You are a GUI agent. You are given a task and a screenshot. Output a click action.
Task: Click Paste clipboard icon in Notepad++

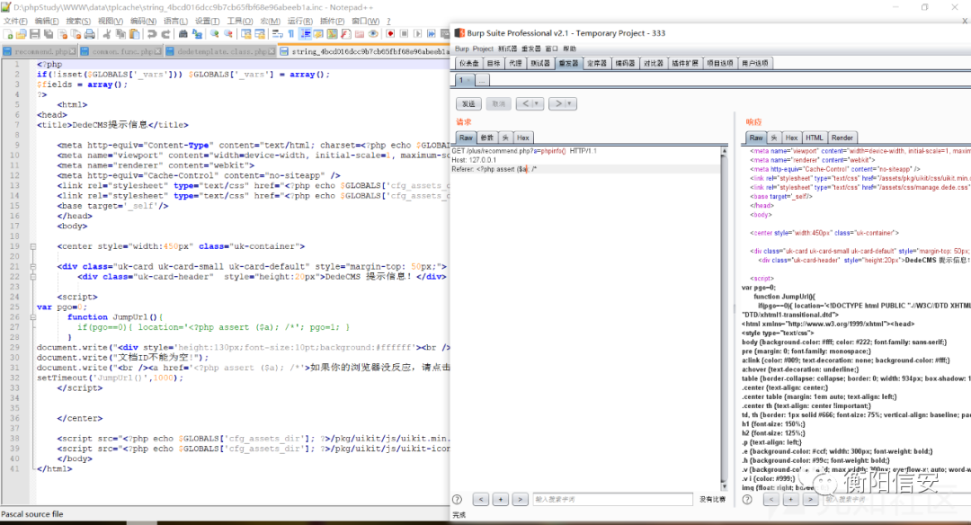[134, 34]
